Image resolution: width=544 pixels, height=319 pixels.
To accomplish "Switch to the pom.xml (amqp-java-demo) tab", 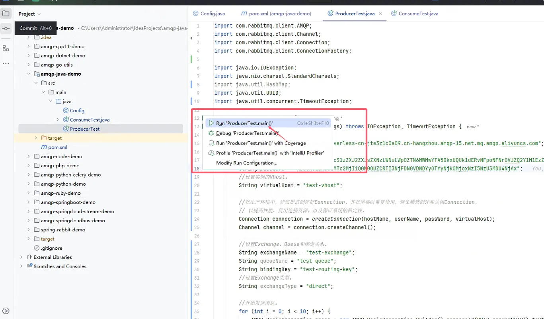I will 276,14.
